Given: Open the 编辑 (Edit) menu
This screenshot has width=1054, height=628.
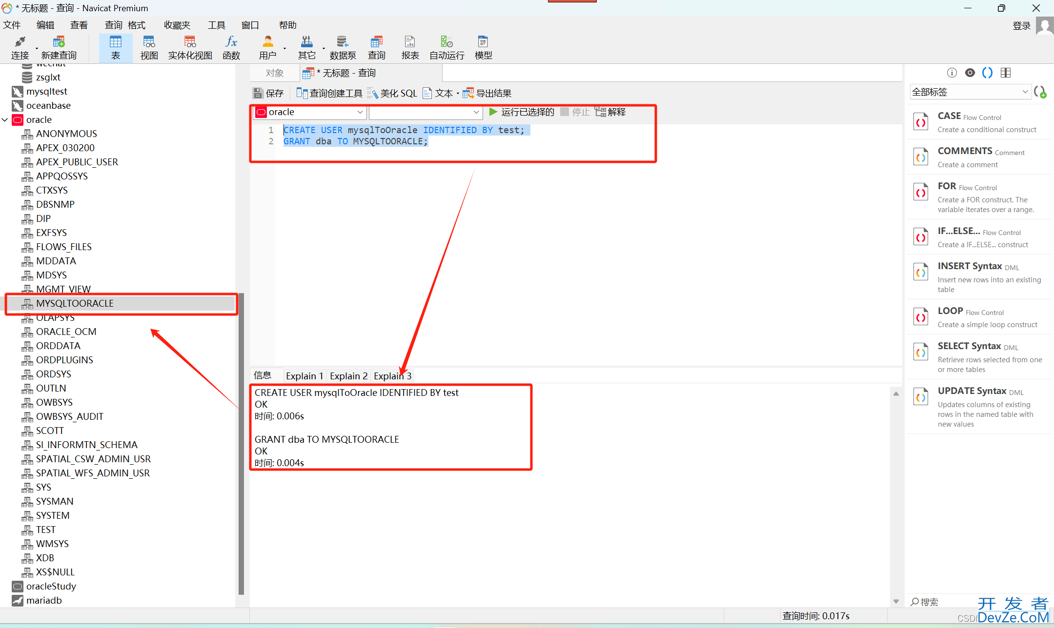Looking at the screenshot, I should (45, 25).
